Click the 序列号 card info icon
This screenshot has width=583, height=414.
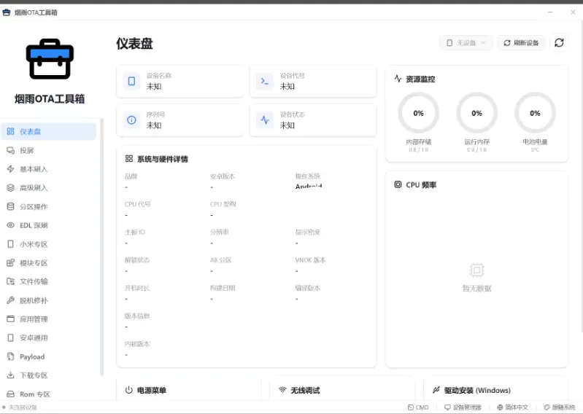pyautogui.click(x=131, y=120)
